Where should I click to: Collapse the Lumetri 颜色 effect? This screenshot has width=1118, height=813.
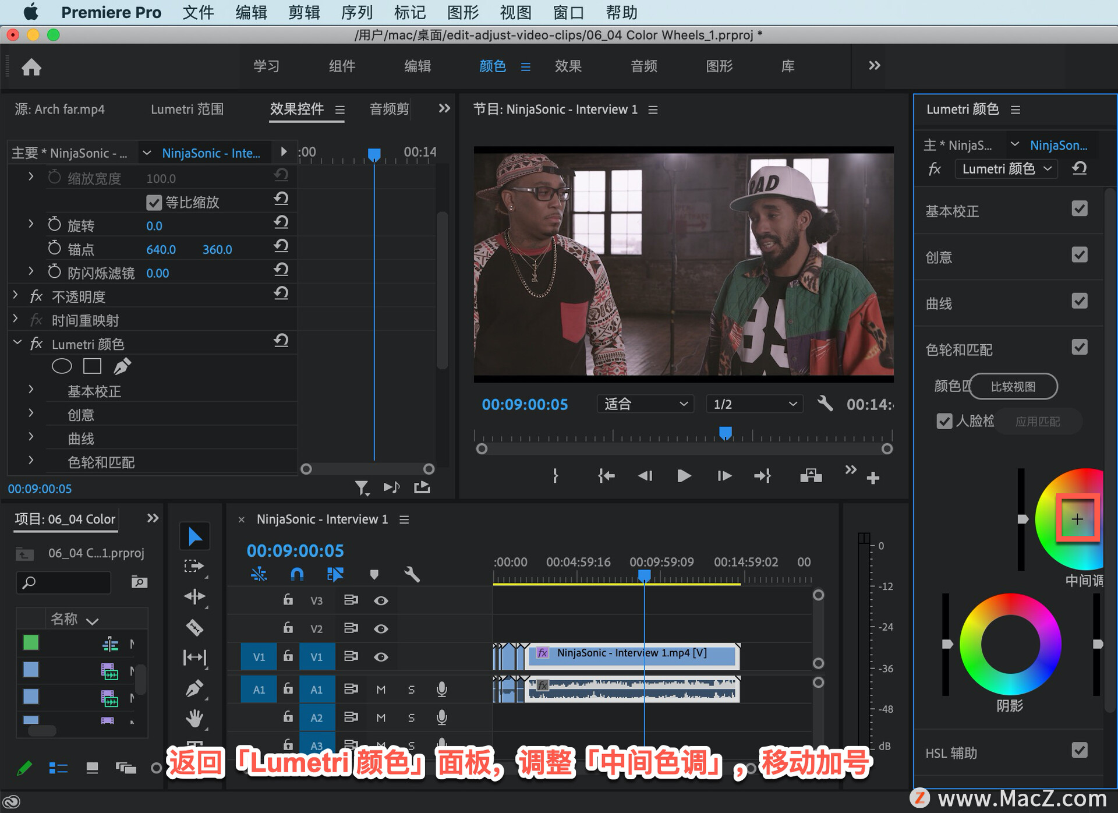[x=17, y=342]
